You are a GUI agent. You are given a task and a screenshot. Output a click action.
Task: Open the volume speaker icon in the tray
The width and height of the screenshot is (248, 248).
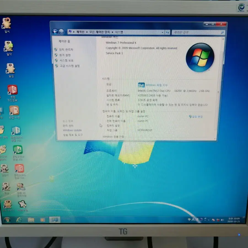[x=222, y=220]
